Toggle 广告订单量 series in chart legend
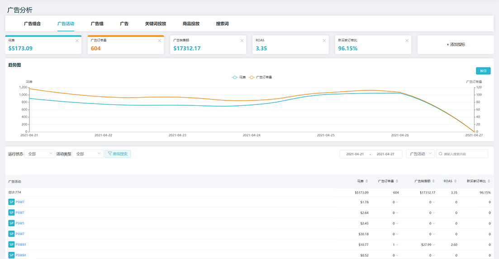Image resolution: width=499 pixels, height=259 pixels. (x=260, y=77)
